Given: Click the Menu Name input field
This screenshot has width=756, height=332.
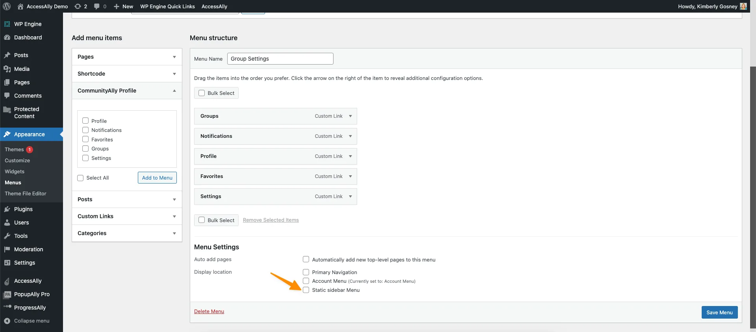Looking at the screenshot, I should [x=280, y=59].
